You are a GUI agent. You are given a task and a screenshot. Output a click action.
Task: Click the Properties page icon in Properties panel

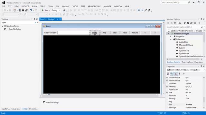[x=176, y=74]
